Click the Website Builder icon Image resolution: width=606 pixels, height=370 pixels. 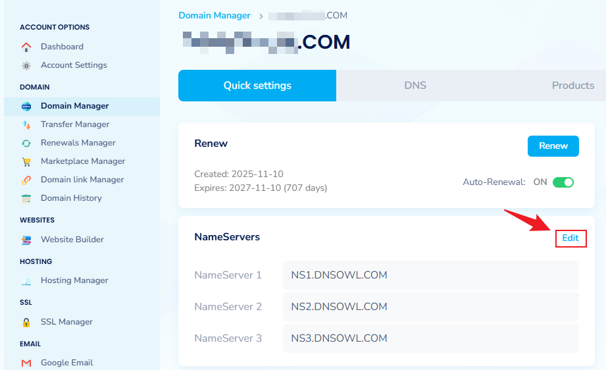pos(26,240)
